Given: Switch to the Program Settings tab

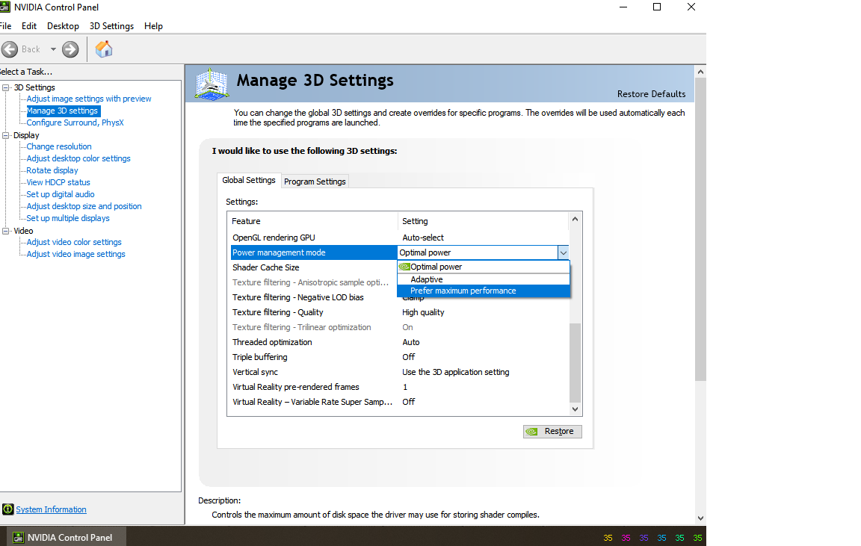Looking at the screenshot, I should 315,182.
